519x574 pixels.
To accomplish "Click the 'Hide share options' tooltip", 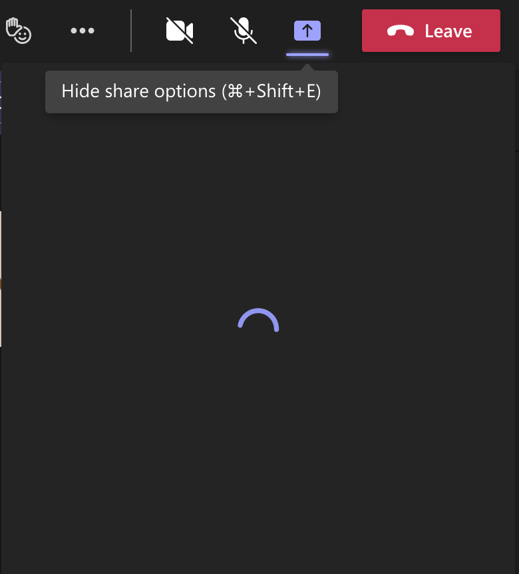I will (x=191, y=91).
